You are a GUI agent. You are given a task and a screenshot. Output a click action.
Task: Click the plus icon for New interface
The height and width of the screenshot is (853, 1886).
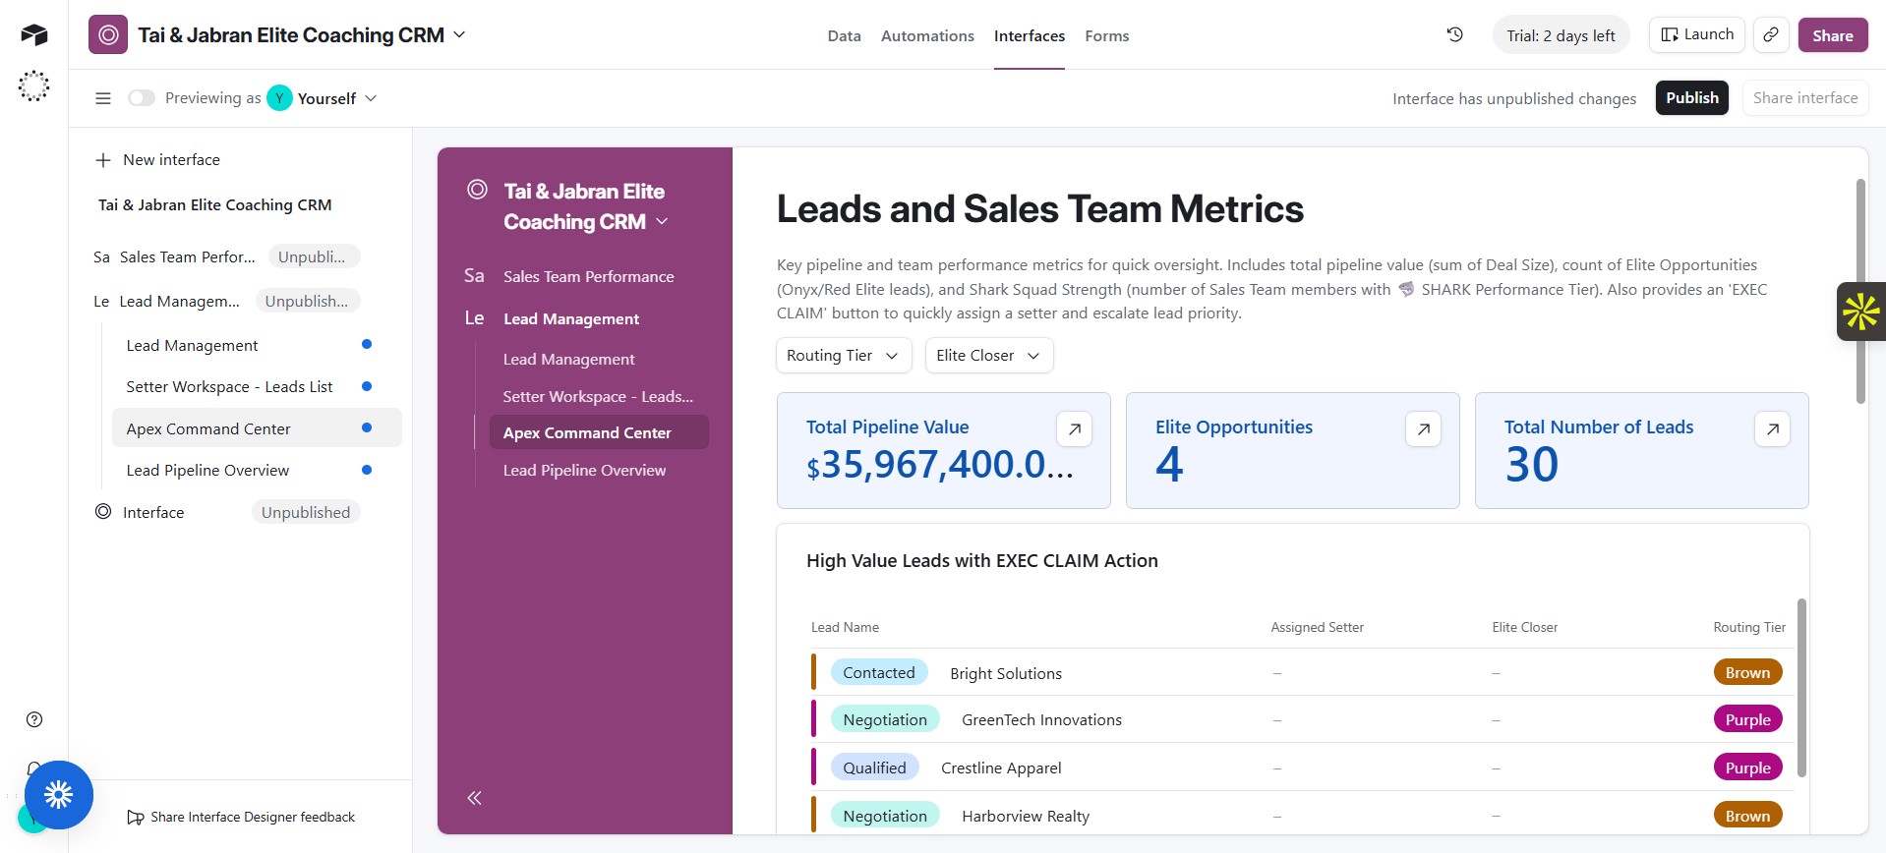click(102, 160)
